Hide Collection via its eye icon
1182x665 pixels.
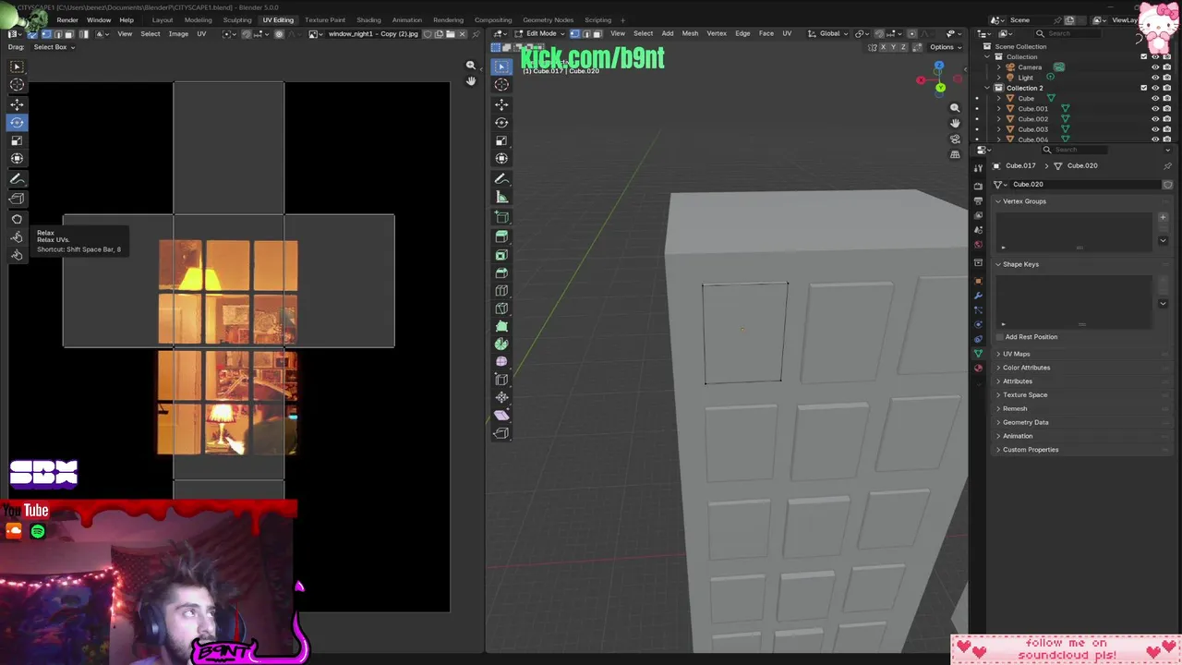tap(1155, 56)
